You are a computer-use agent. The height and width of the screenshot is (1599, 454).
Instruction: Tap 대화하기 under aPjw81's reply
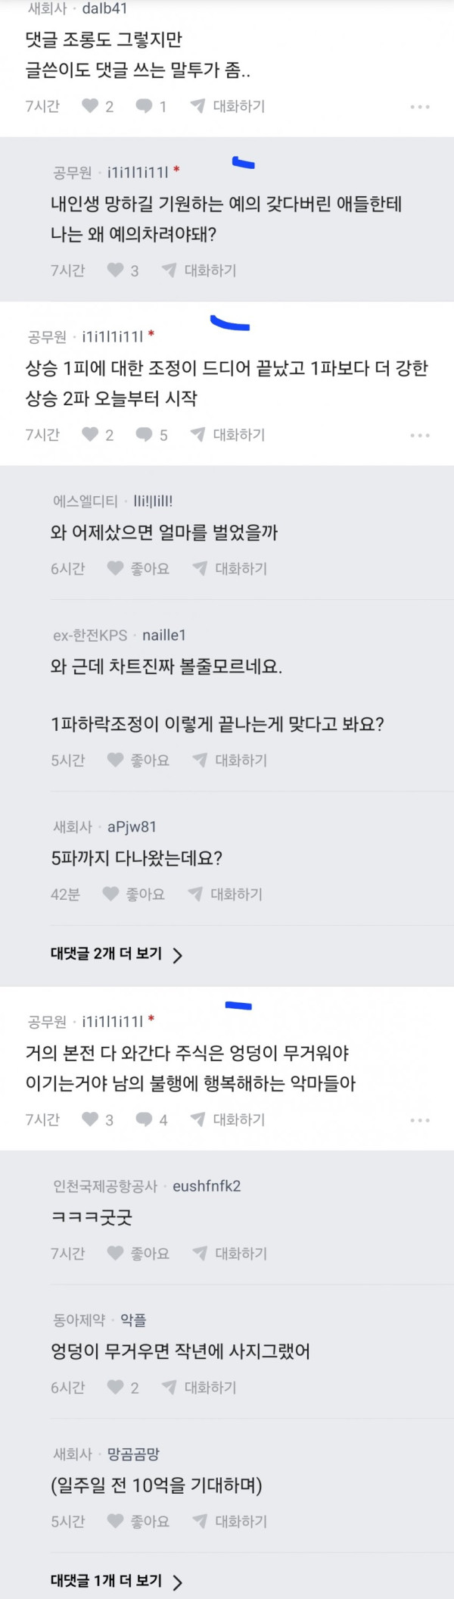point(225,894)
